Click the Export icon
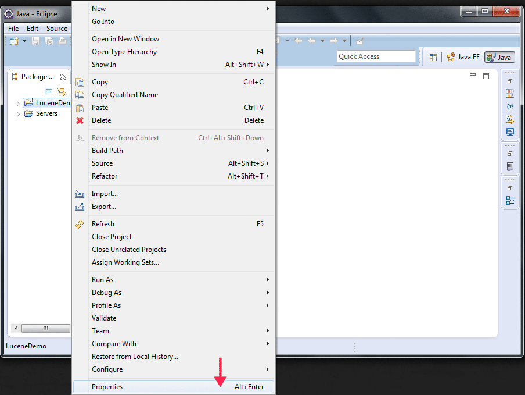Image resolution: width=525 pixels, height=395 pixels. click(80, 207)
